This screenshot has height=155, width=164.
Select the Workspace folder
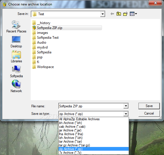point(43,67)
